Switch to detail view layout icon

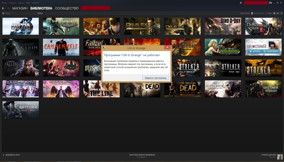(x=274, y=13)
